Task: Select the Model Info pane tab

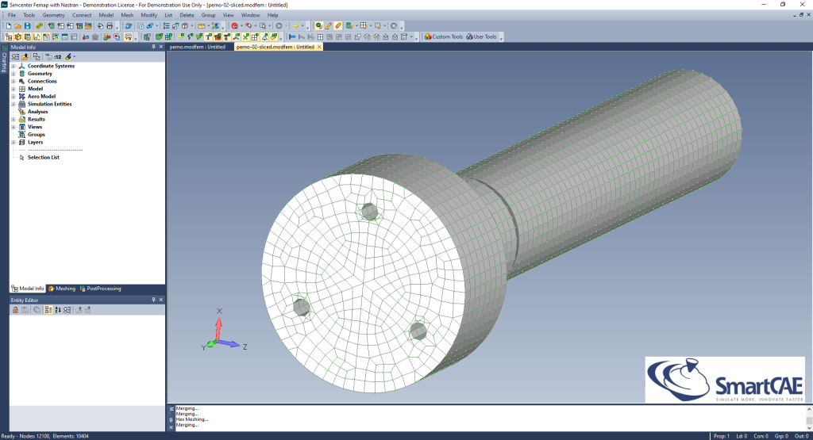Action: point(28,289)
